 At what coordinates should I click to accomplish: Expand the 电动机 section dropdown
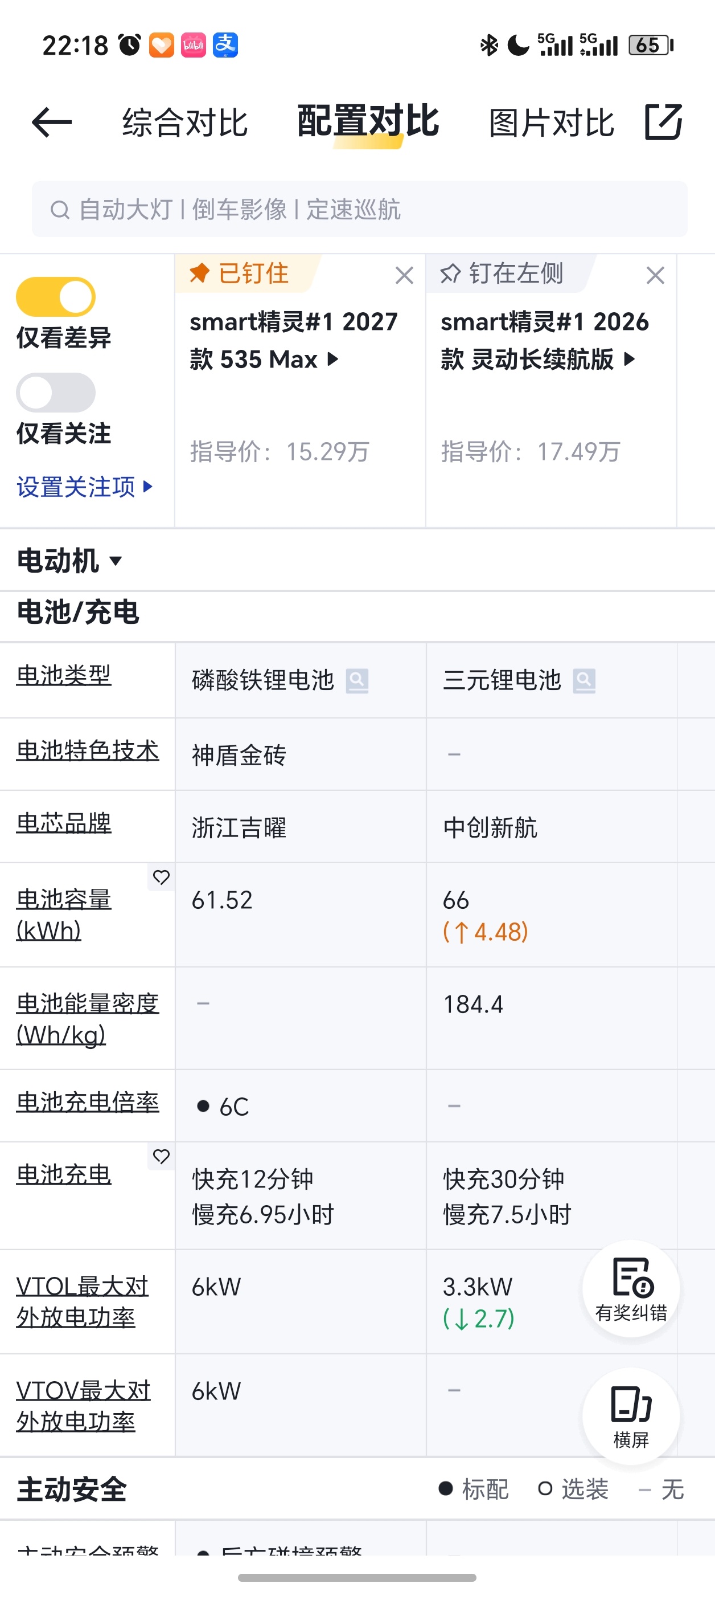(69, 560)
